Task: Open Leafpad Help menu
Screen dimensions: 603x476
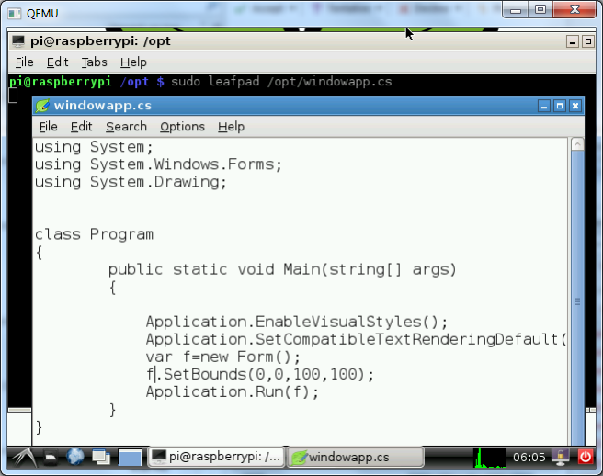Action: 231,127
